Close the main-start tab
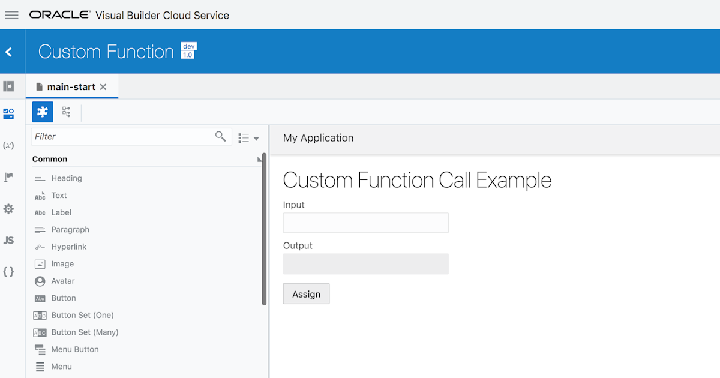Image resolution: width=720 pixels, height=378 pixels. [x=103, y=86]
